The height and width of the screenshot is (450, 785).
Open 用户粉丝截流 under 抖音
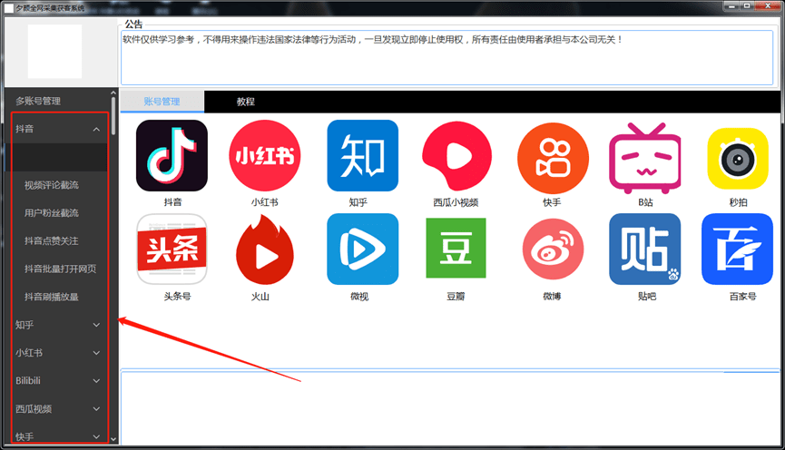tap(52, 213)
